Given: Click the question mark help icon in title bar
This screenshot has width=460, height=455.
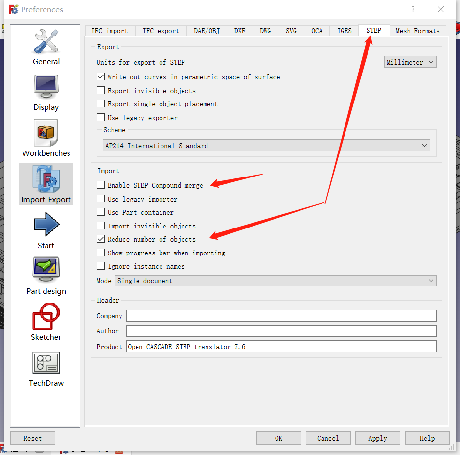Looking at the screenshot, I should (413, 9).
